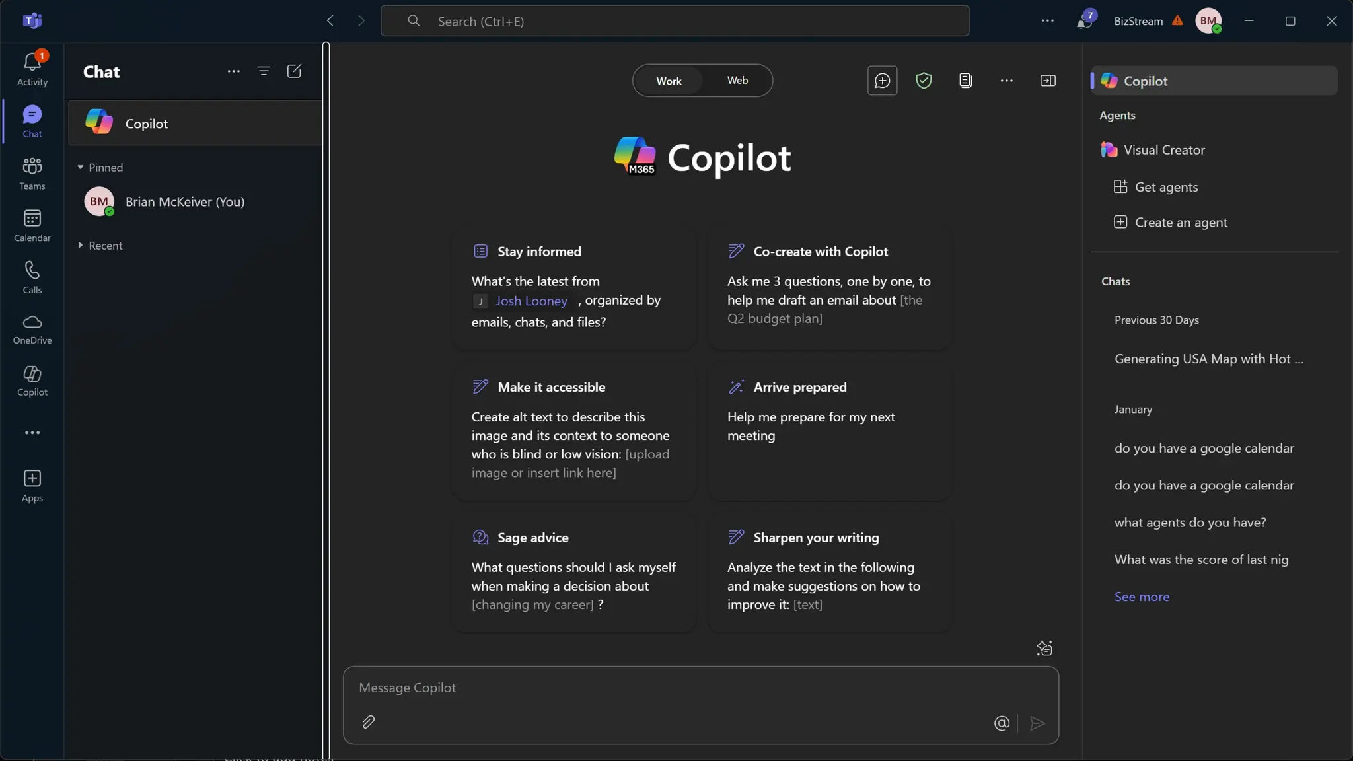Open more options in Chat header
The height and width of the screenshot is (761, 1353).
click(x=233, y=71)
